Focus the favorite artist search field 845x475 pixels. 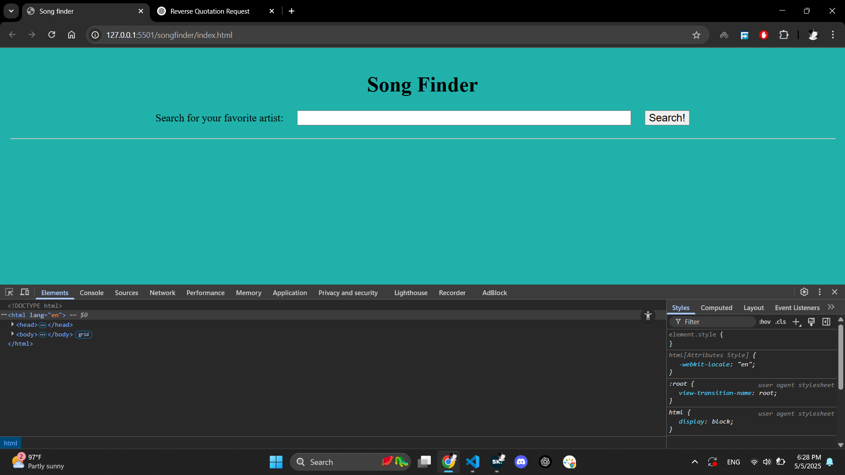pos(464,118)
